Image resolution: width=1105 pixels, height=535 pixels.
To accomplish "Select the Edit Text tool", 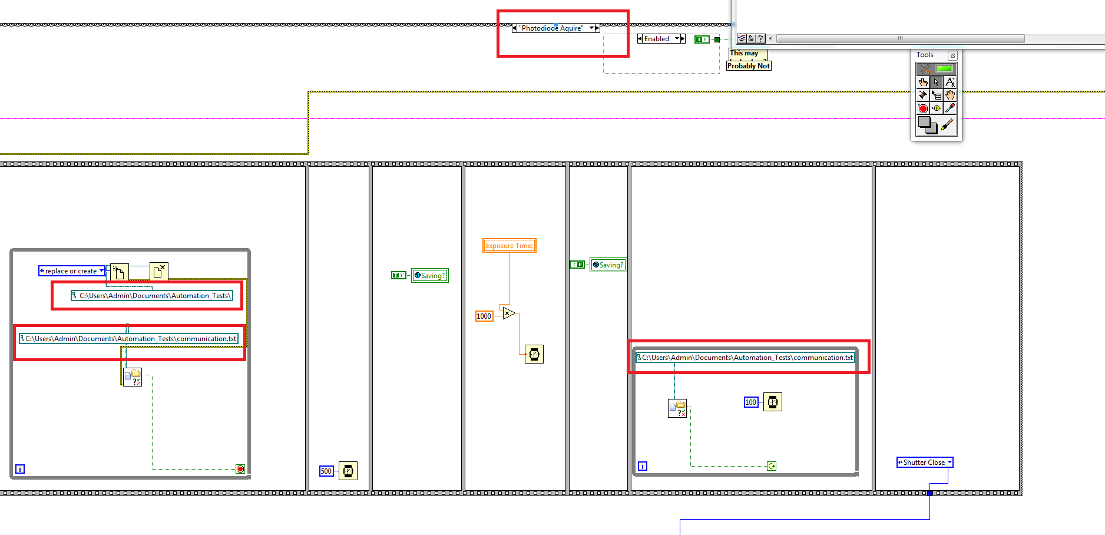I will 949,82.
